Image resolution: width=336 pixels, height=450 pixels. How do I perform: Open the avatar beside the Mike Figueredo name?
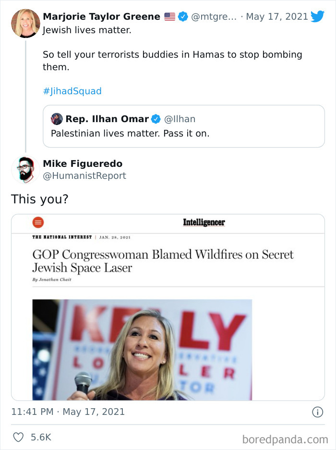[x=25, y=170]
